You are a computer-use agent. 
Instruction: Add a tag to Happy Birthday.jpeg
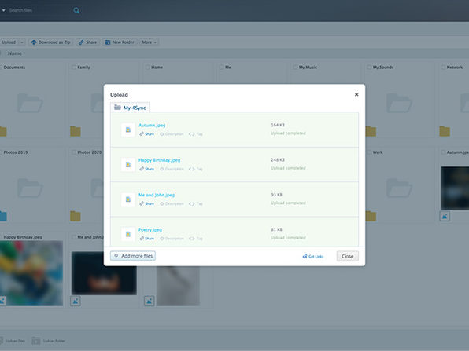(196, 169)
